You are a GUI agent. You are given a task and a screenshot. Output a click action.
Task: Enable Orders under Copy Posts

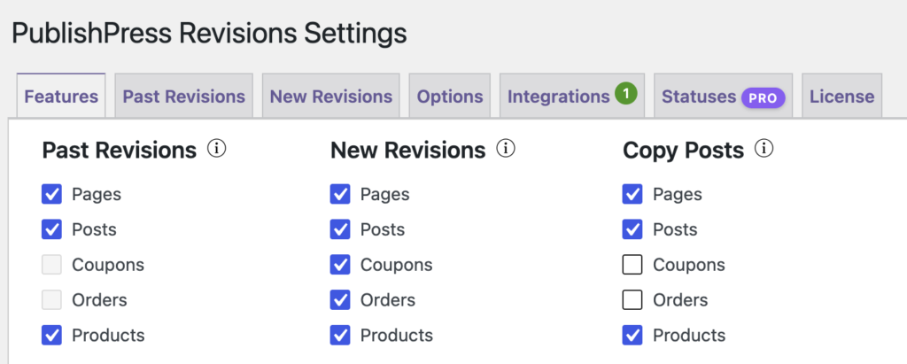click(x=632, y=300)
